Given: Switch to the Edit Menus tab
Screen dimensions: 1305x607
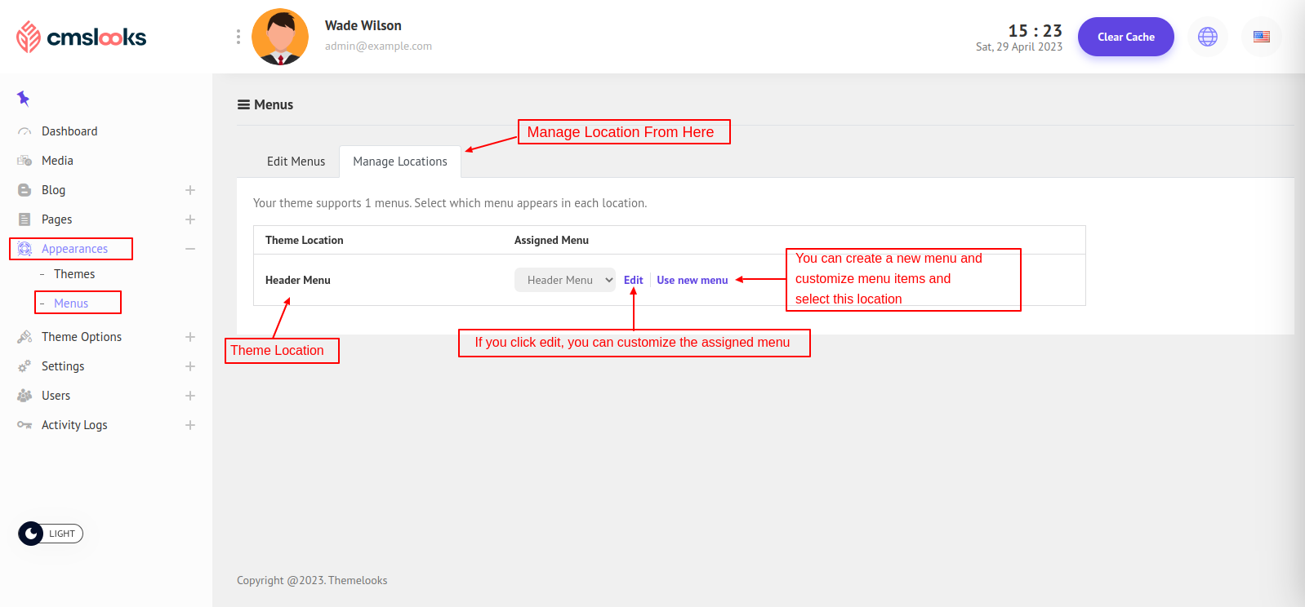Looking at the screenshot, I should (296, 162).
